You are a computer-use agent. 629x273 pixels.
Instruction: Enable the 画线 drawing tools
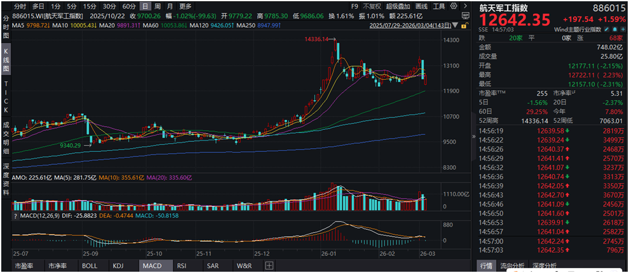[x=420, y=6]
